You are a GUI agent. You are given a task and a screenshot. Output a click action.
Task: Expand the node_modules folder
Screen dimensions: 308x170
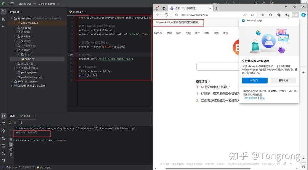(x=15, y=23)
